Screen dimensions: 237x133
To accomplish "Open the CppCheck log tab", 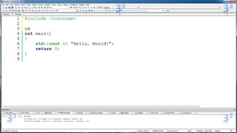I will click(x=80, y=113).
